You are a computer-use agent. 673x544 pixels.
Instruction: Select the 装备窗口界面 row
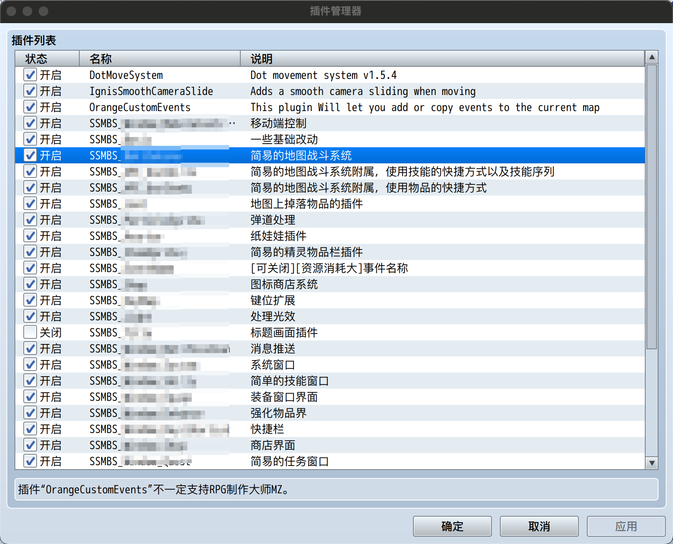[x=330, y=397]
